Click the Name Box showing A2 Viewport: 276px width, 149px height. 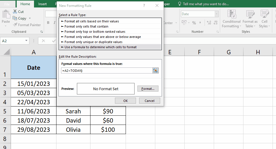[12, 41]
